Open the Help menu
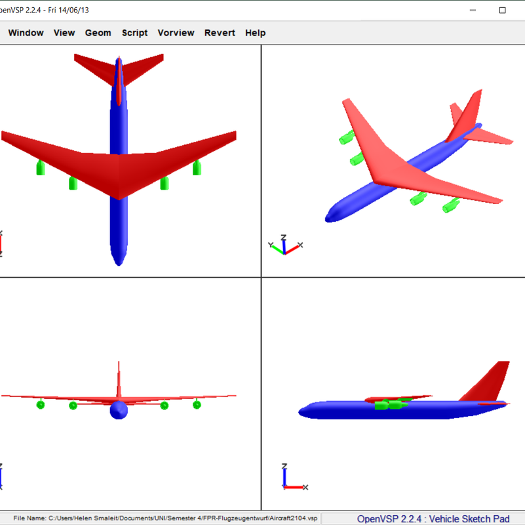This screenshot has height=525, width=525. point(256,33)
